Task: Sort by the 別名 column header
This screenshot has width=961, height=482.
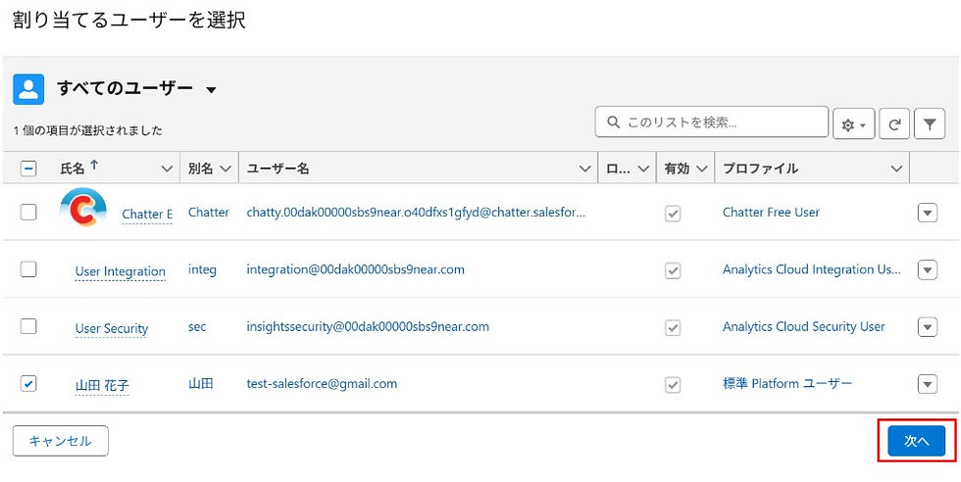Action: coord(200,169)
